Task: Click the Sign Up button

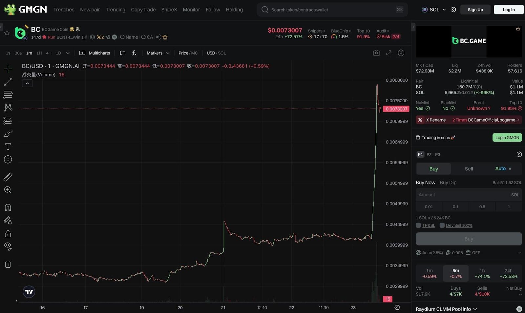Action: pyautogui.click(x=475, y=10)
